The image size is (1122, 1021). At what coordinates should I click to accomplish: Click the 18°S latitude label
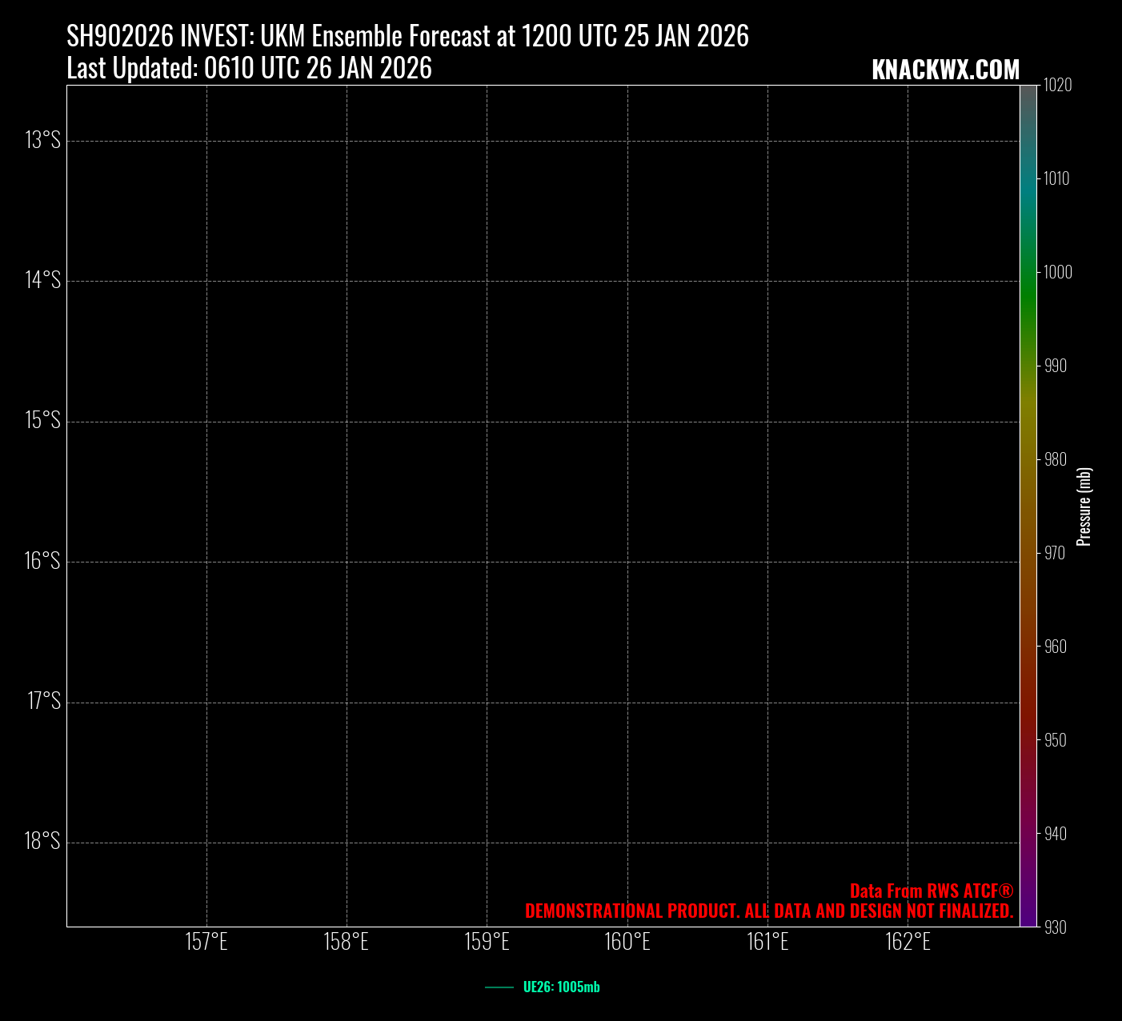[x=42, y=842]
